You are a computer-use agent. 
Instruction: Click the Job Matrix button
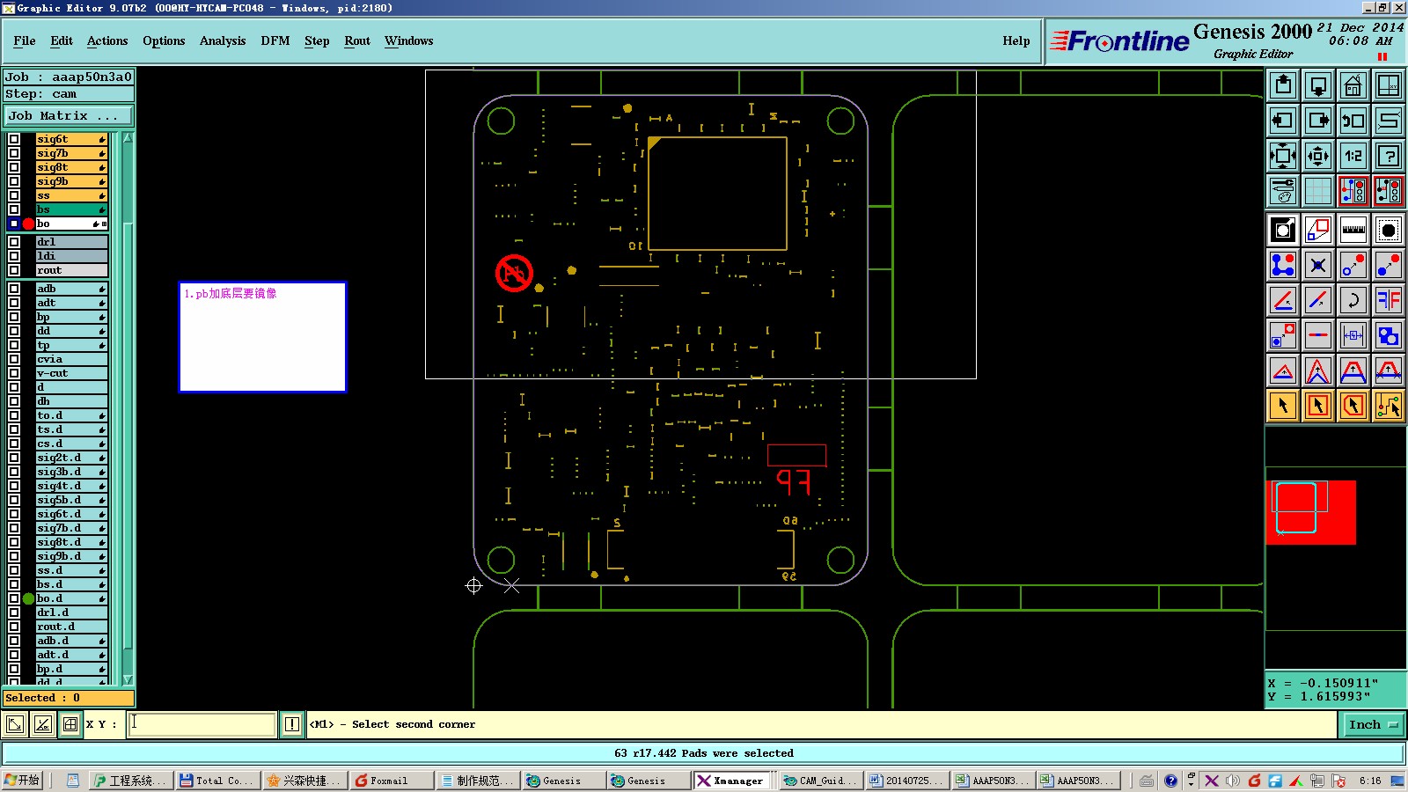(69, 115)
